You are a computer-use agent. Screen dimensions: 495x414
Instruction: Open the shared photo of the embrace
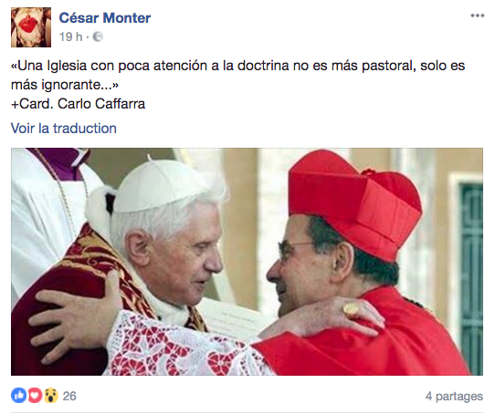click(247, 262)
